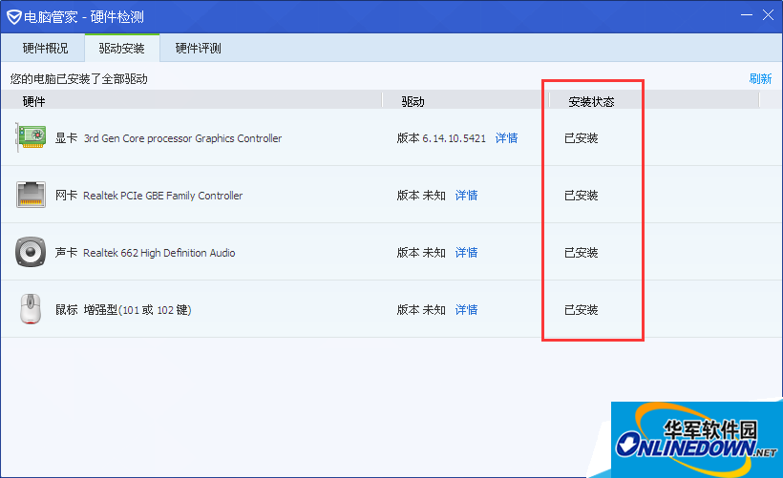Image resolution: width=783 pixels, height=478 pixels.
Task: Click the network card icon
Action: pyautogui.click(x=31, y=195)
